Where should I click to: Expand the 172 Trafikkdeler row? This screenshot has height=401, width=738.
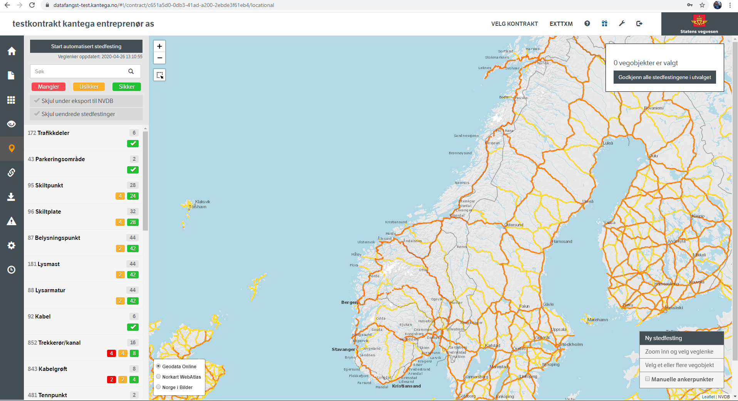(x=83, y=138)
